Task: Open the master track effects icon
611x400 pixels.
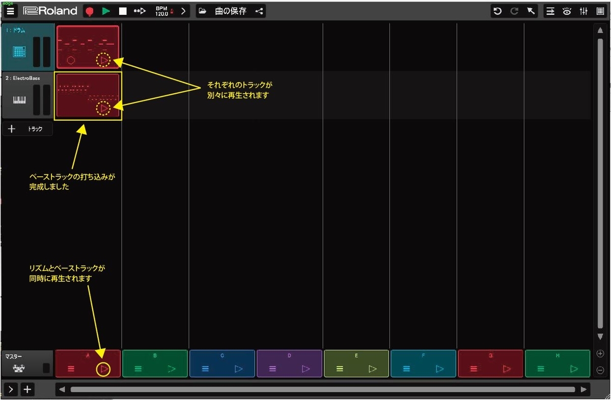Action: click(18, 368)
